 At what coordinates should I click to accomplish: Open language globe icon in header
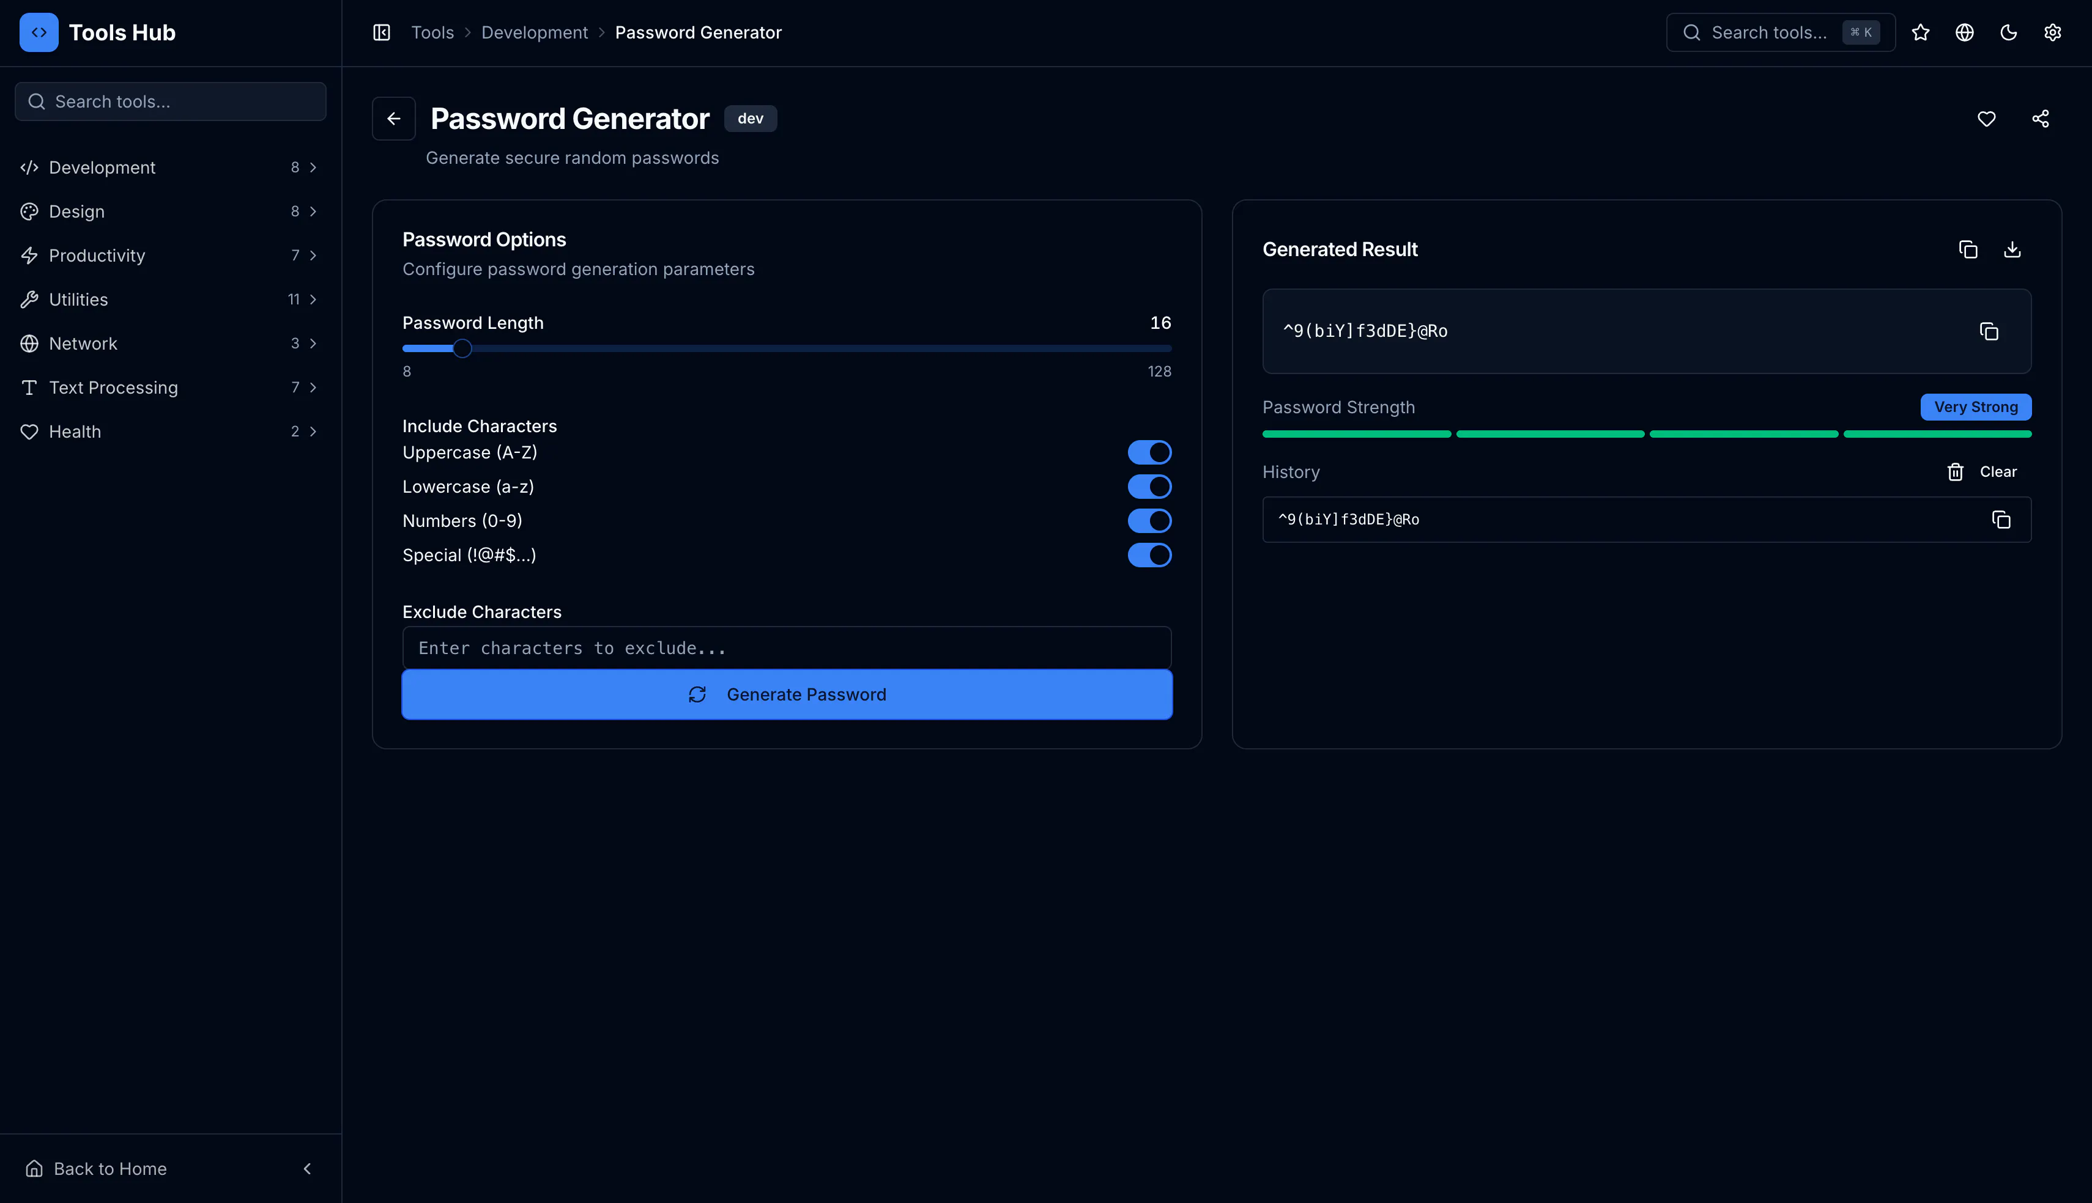click(1964, 33)
